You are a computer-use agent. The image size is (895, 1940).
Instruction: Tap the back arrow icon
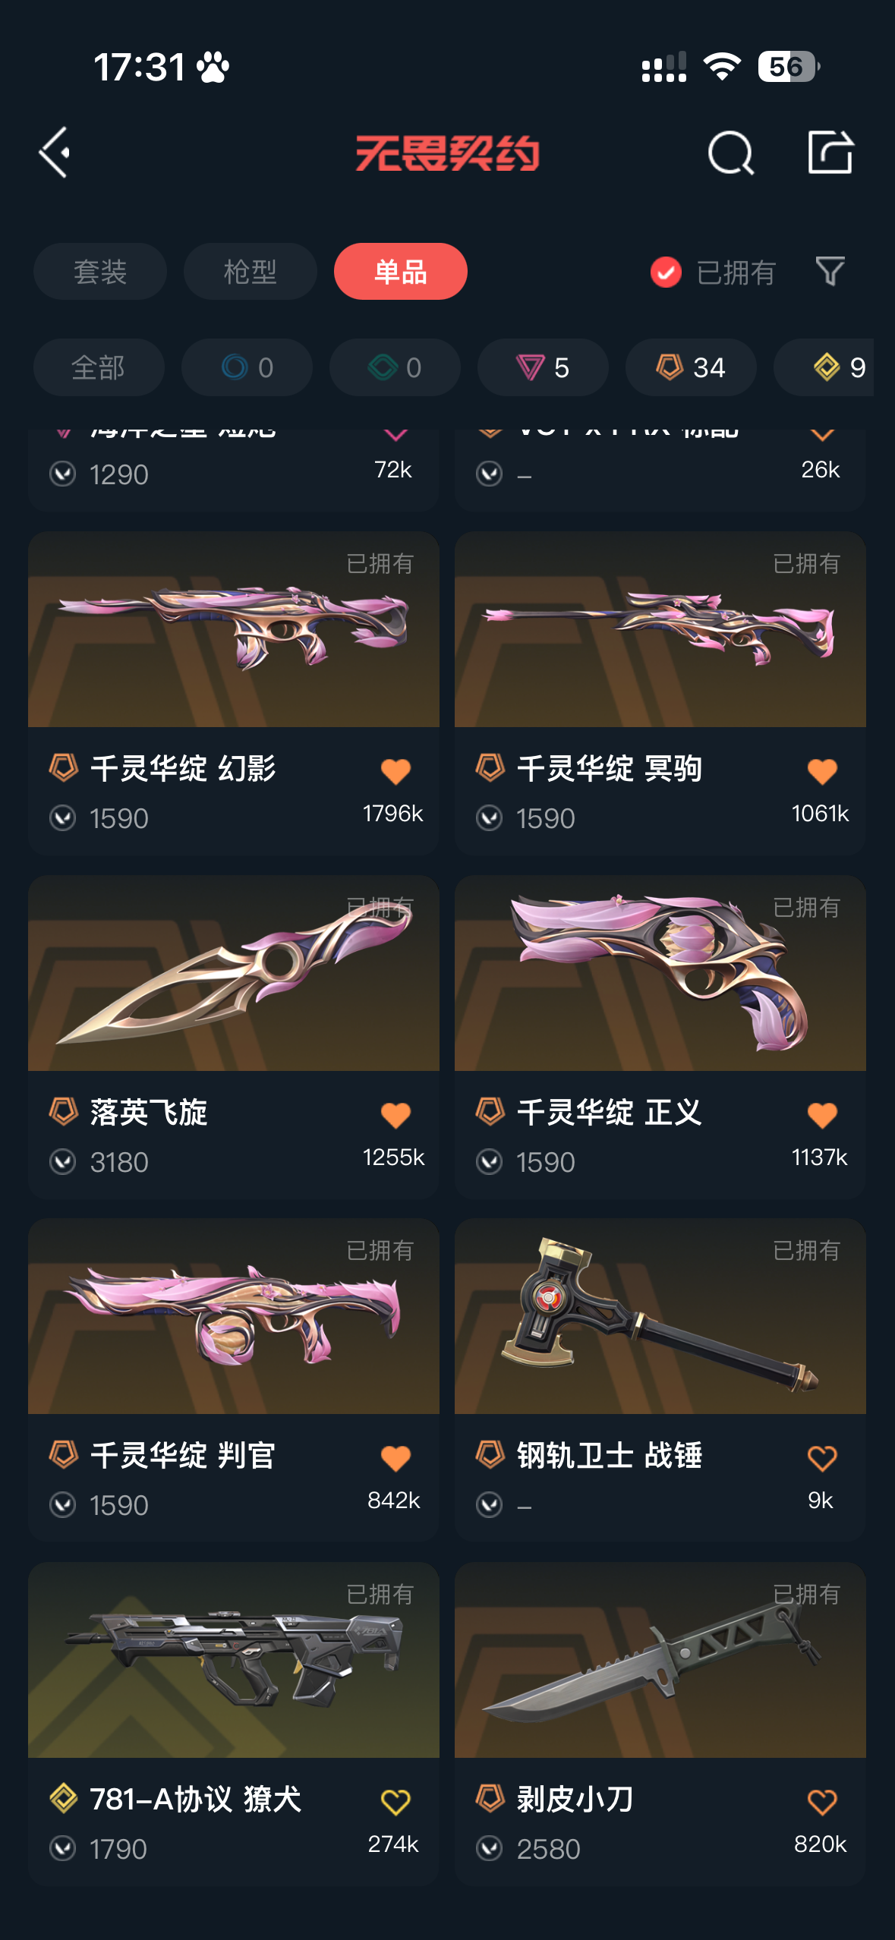point(55,153)
